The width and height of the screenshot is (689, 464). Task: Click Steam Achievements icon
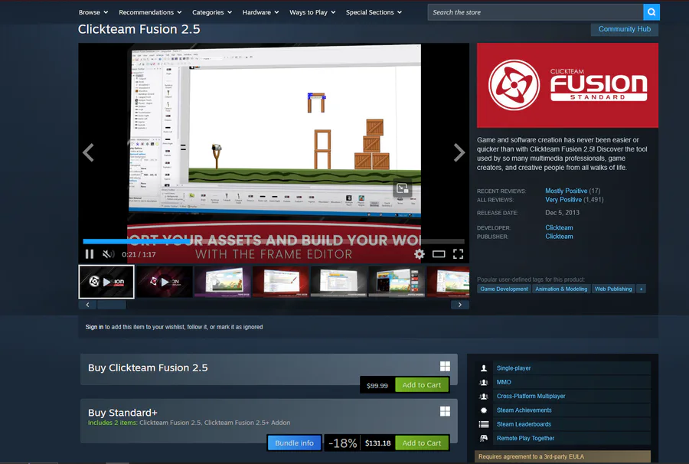[x=484, y=410]
